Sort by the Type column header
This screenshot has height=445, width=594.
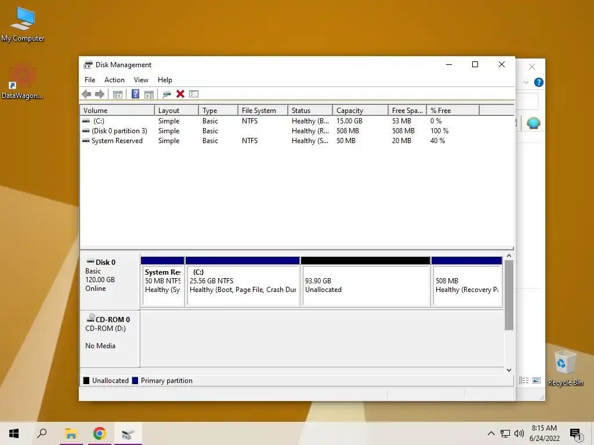point(218,111)
